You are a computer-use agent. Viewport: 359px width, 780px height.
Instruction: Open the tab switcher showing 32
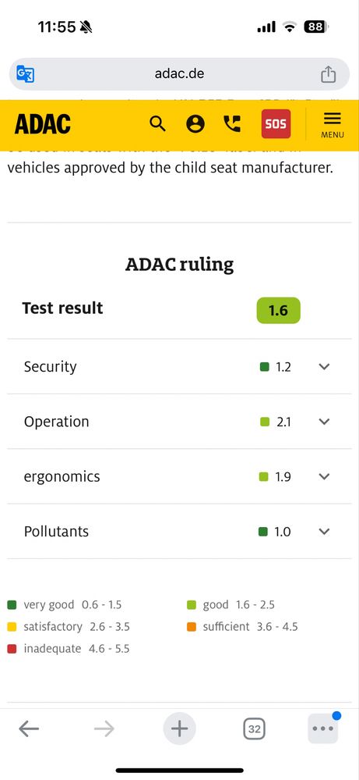tap(255, 729)
